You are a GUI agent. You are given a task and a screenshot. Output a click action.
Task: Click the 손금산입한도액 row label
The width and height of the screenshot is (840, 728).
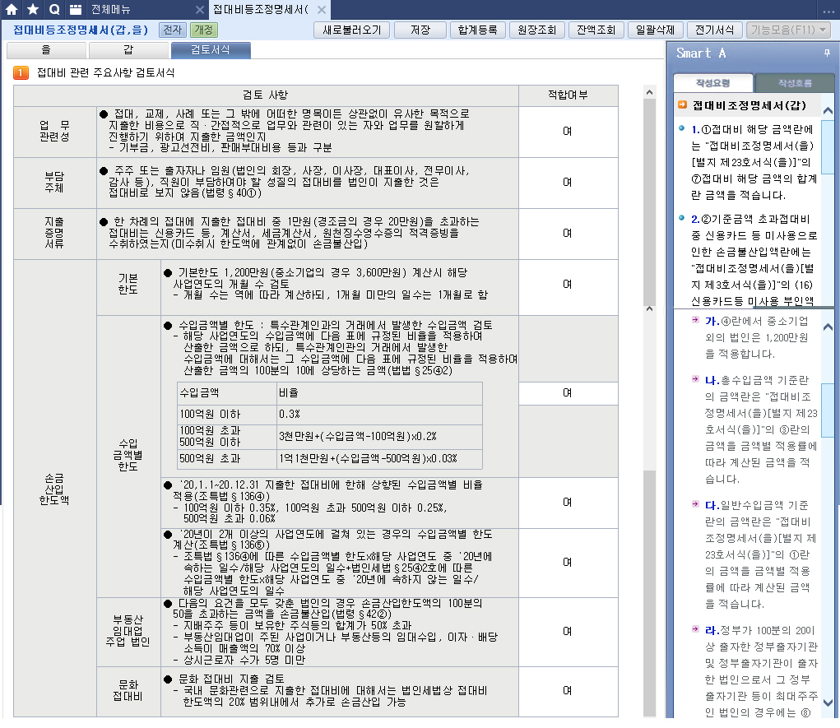click(x=54, y=489)
